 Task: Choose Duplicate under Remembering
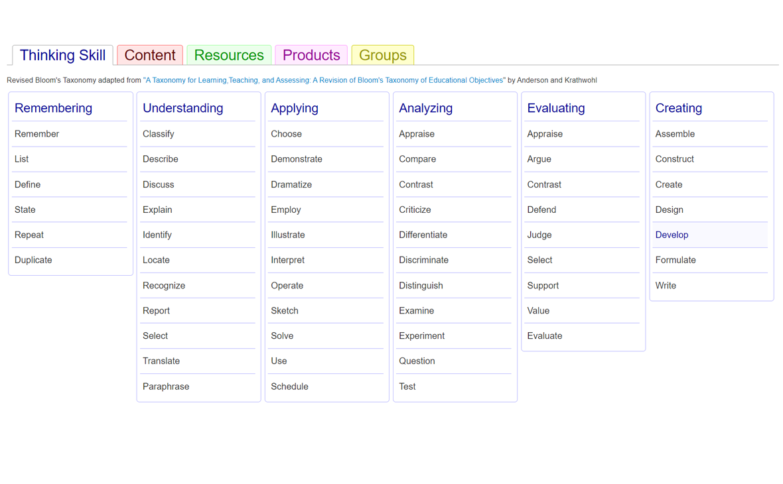point(33,260)
